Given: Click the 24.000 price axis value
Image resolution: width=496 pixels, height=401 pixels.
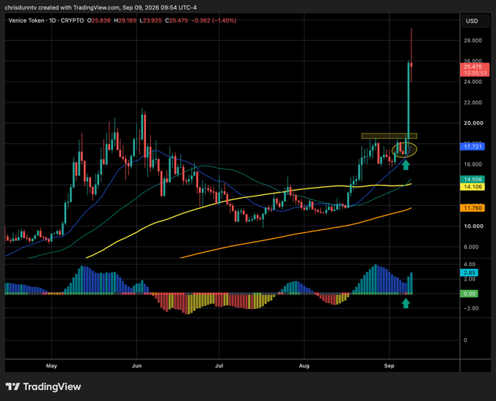Looking at the screenshot, I should (x=473, y=82).
